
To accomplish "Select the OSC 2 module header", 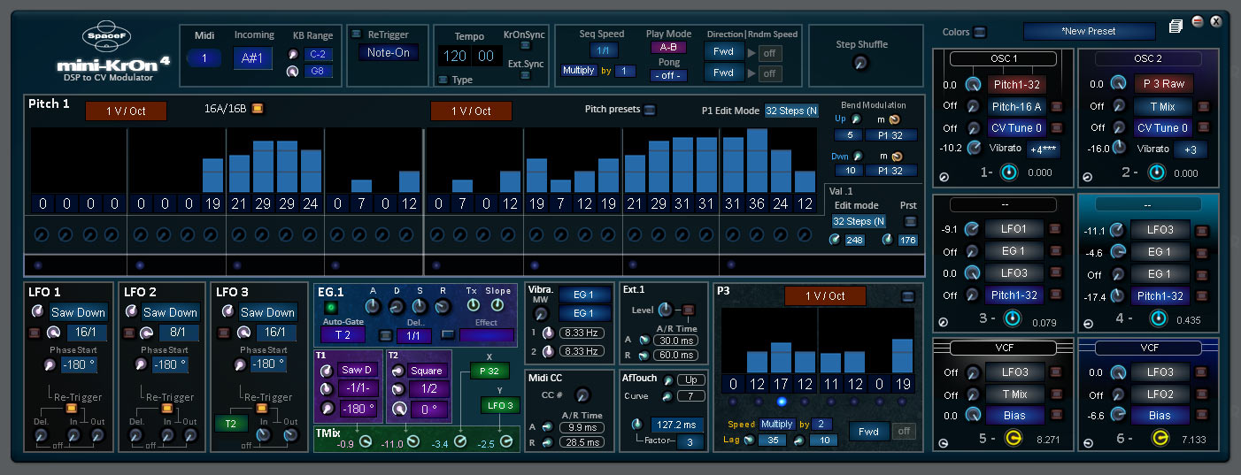I will [x=1148, y=58].
